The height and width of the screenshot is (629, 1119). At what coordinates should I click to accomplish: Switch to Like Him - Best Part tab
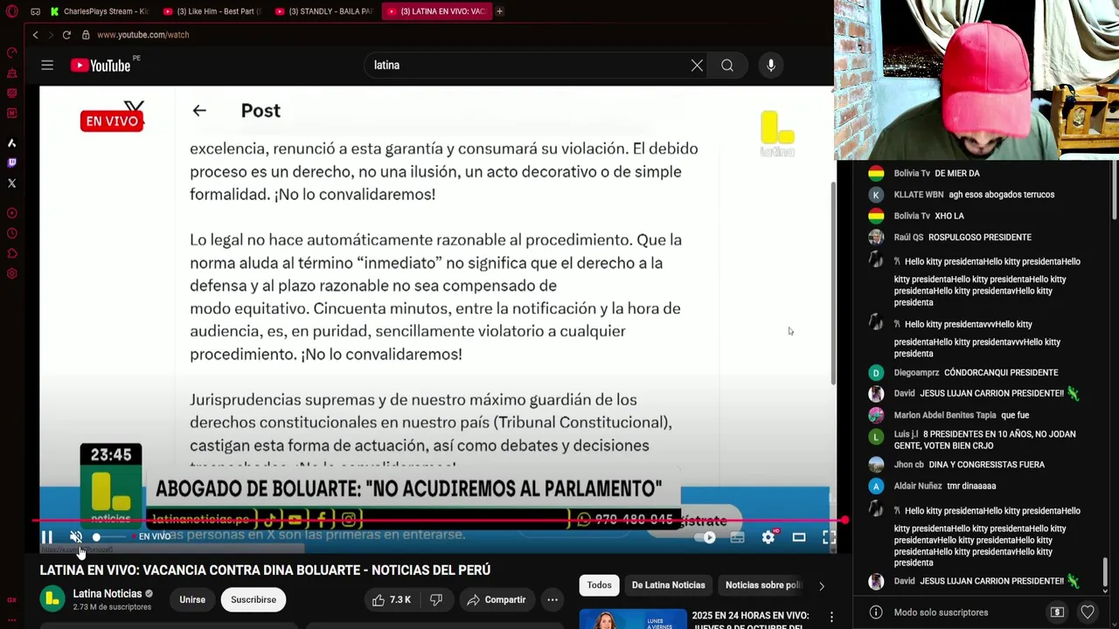click(213, 11)
